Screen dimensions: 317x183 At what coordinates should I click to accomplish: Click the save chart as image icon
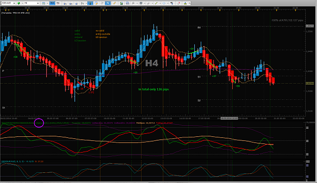point(121,3)
